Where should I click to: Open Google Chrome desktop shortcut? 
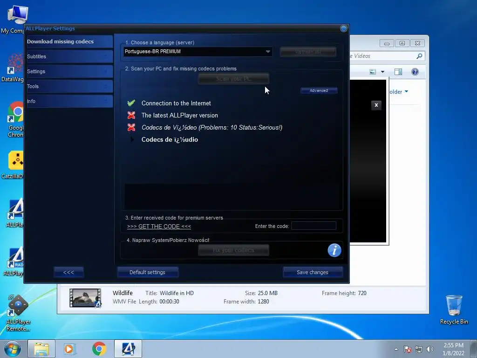(x=14, y=119)
